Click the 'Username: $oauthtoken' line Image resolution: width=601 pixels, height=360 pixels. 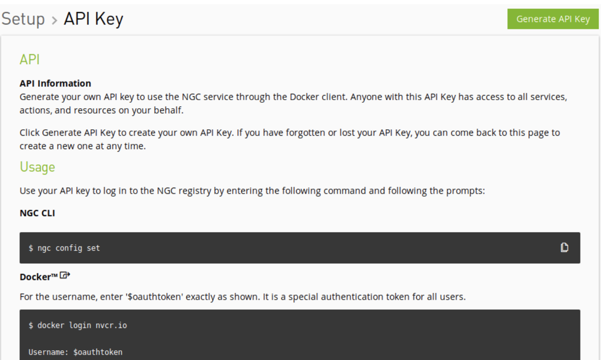[x=75, y=352]
